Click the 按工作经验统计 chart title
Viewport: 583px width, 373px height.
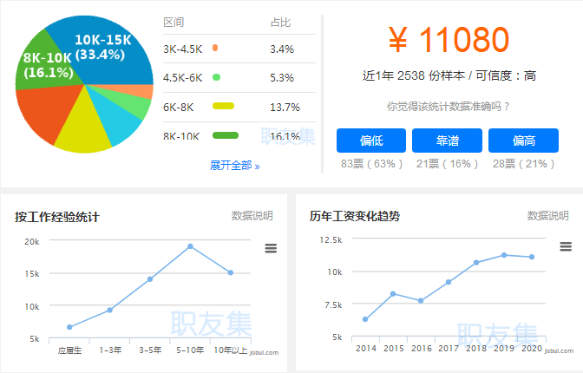pos(57,217)
